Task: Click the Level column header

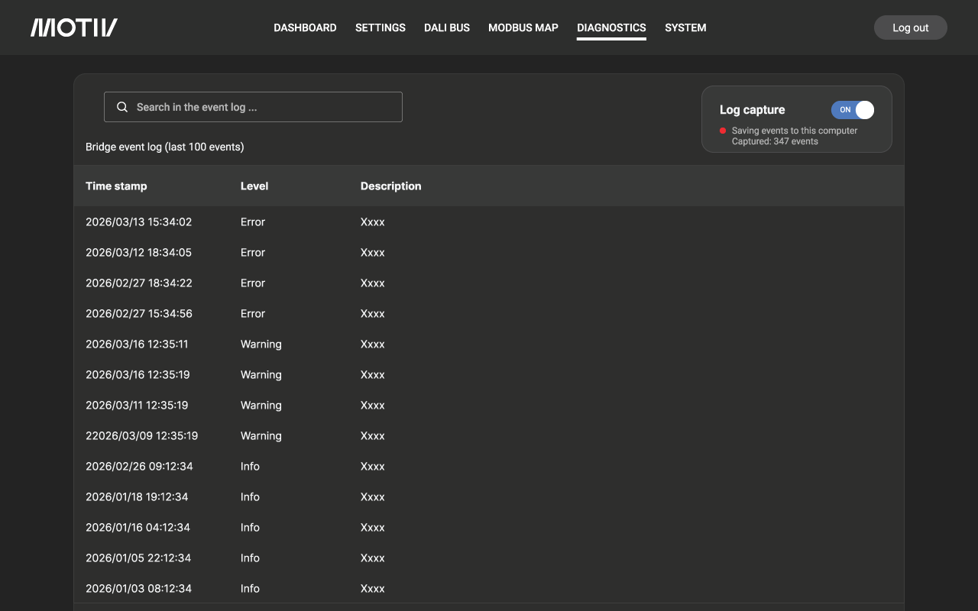Action: [x=254, y=186]
